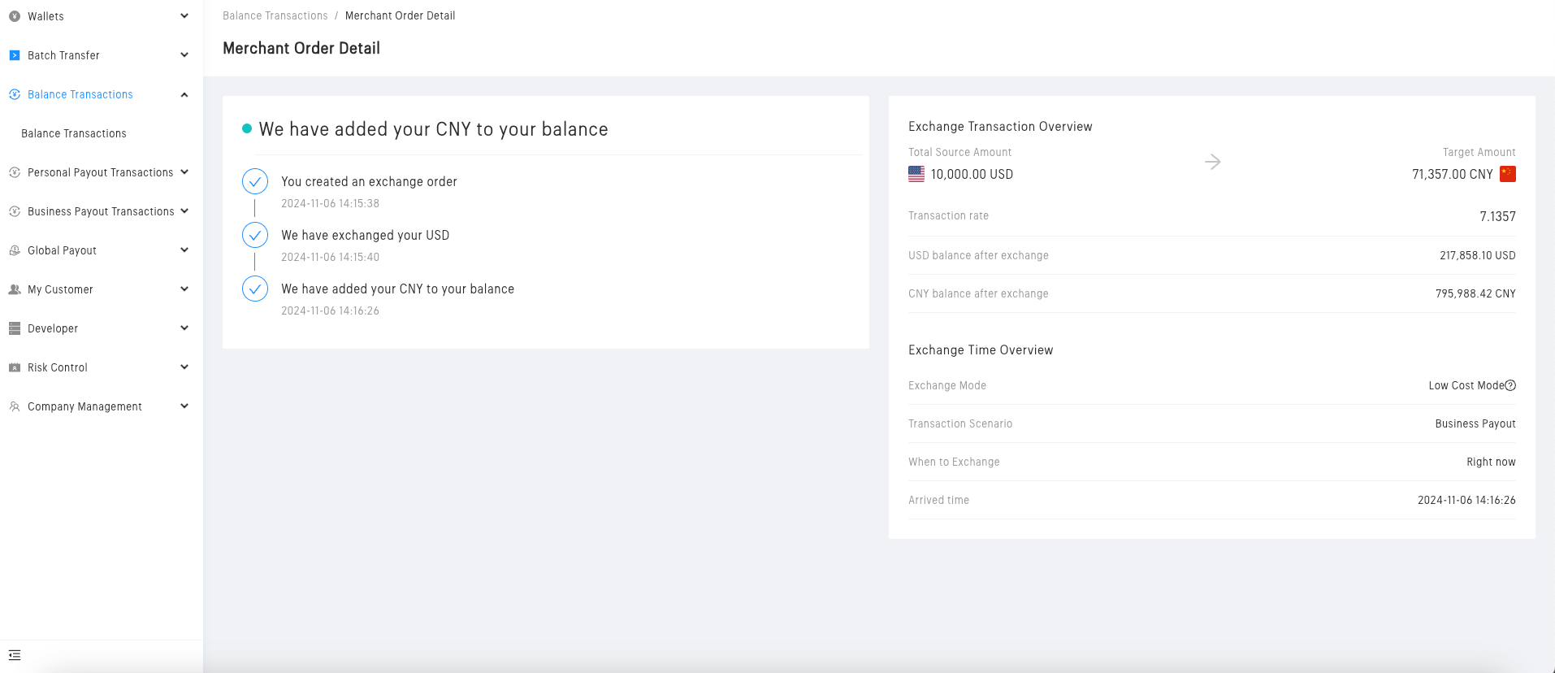
Task: Open the Developer menu
Action: click(53, 328)
